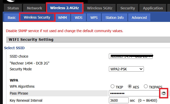Select the TKIP algorithm radio button
This screenshot has width=170, height=104.
click(112, 86)
